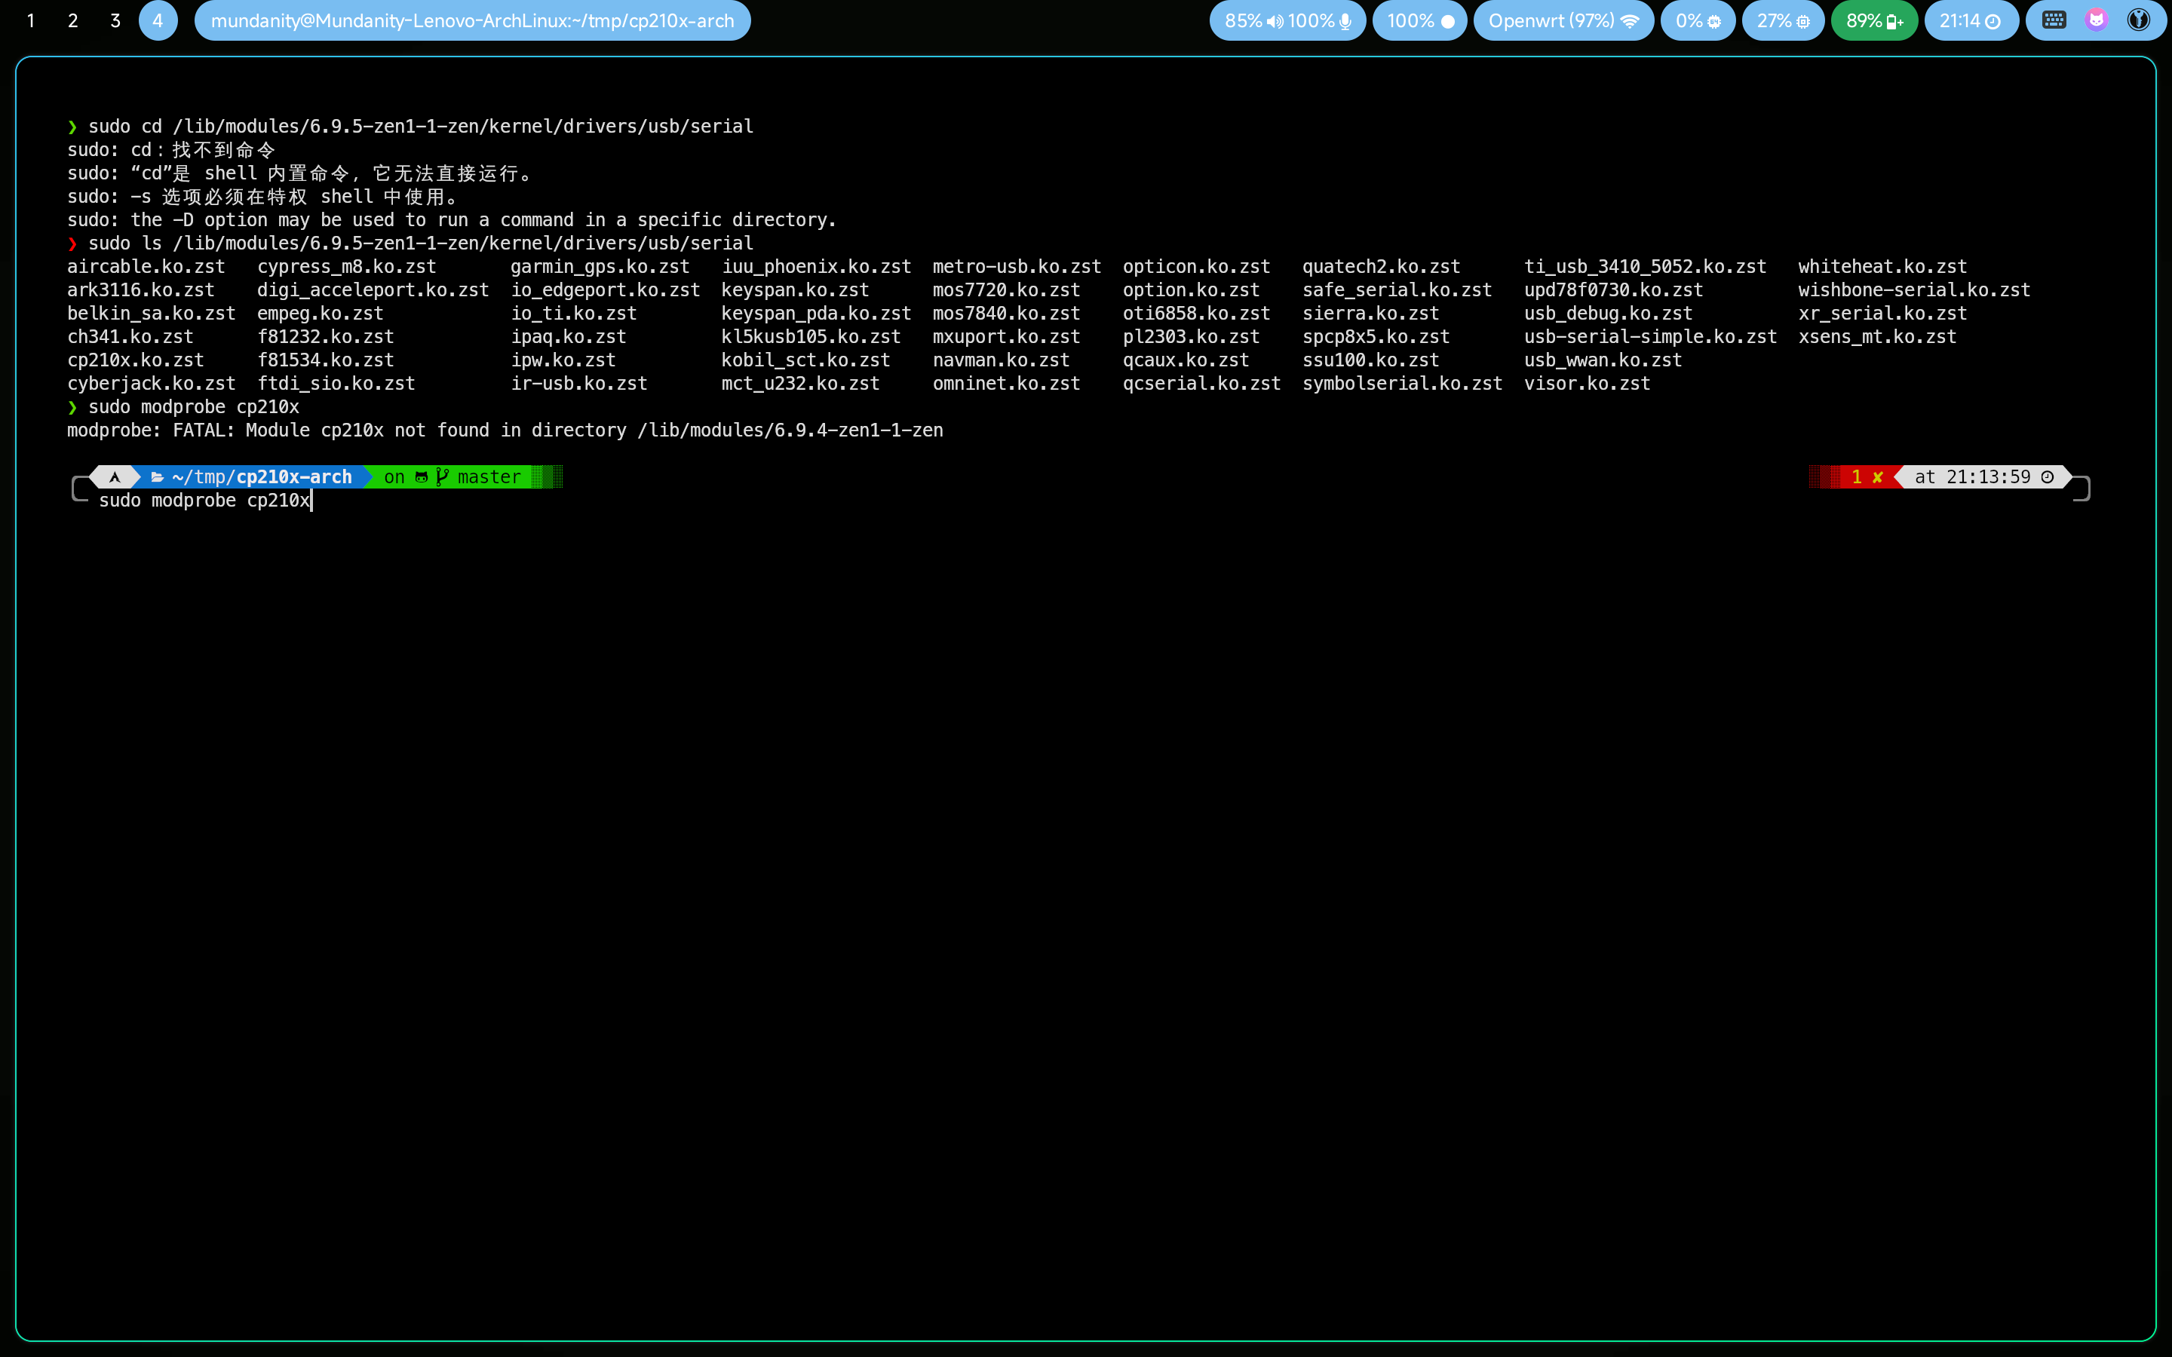Click the rightmost accessibility icon in the bar
Viewport: 2172px width, 1357px height.
tap(2140, 20)
